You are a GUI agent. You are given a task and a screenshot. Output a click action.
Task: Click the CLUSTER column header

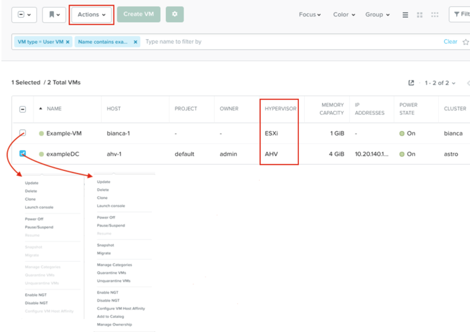[x=455, y=108]
